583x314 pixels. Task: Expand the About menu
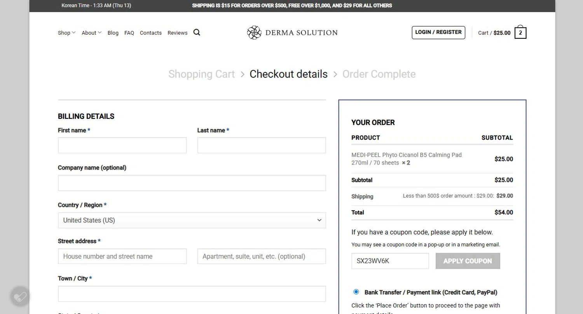92,33
